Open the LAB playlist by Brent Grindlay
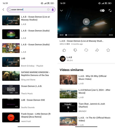This screenshot has height=128, width=115. (29, 62)
